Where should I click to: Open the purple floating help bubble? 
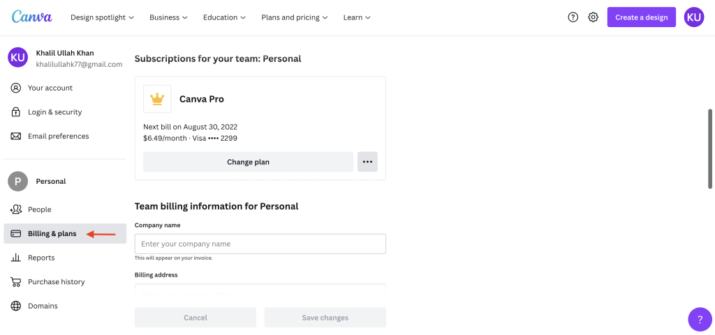pyautogui.click(x=700, y=319)
